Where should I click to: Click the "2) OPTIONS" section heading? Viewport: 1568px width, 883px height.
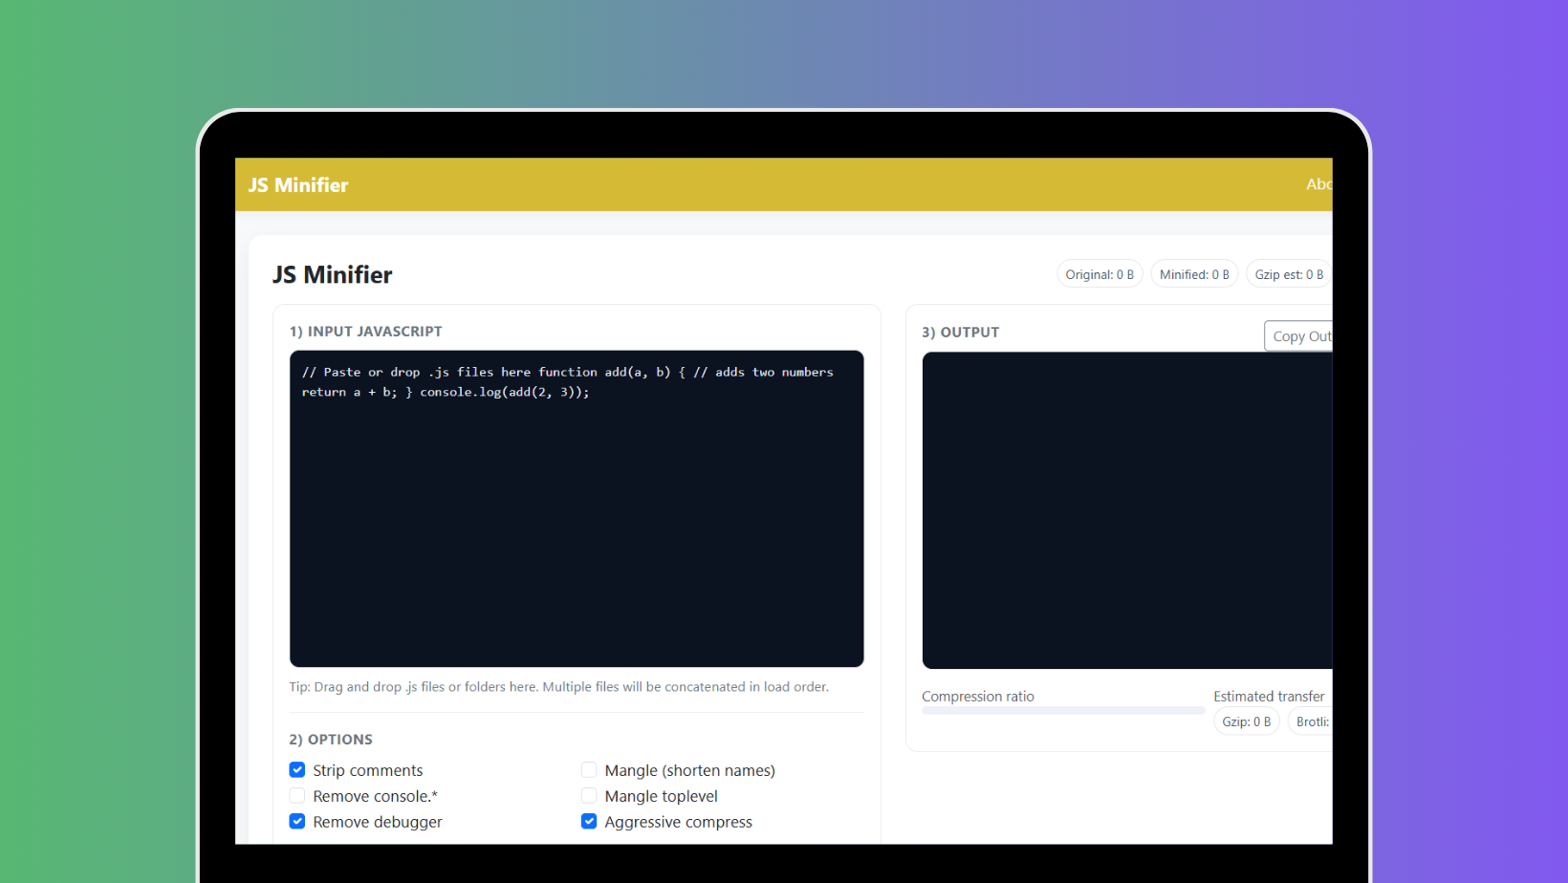pos(330,739)
